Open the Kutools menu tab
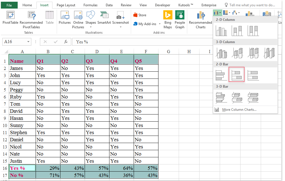 click(185, 5)
